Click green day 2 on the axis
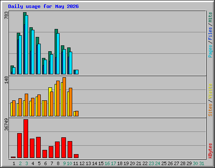 [20, 163]
